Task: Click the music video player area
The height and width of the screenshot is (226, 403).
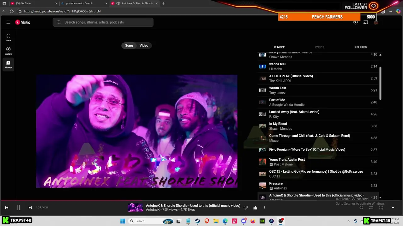Action: point(137,131)
